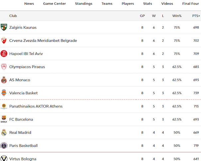
Task: Click the Valencia Basket logo
Action: click(4, 93)
